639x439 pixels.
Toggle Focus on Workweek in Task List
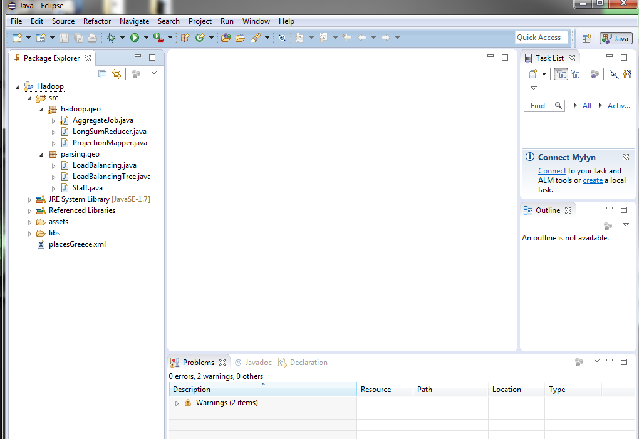[595, 74]
